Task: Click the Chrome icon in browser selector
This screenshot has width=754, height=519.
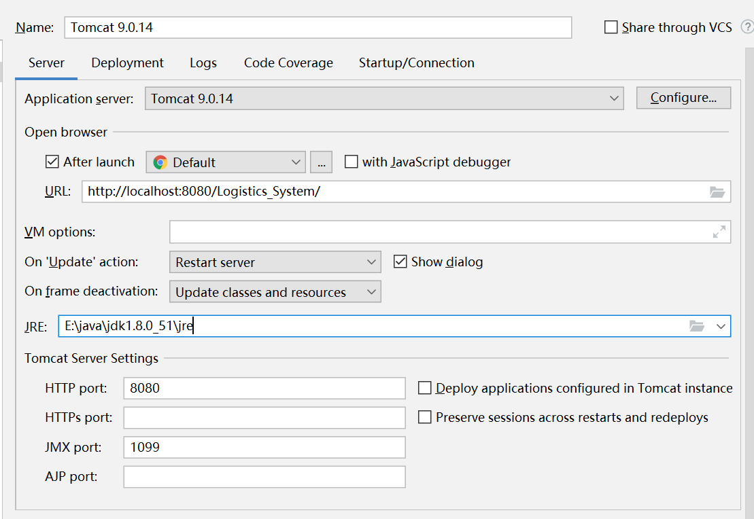Action: [x=160, y=162]
